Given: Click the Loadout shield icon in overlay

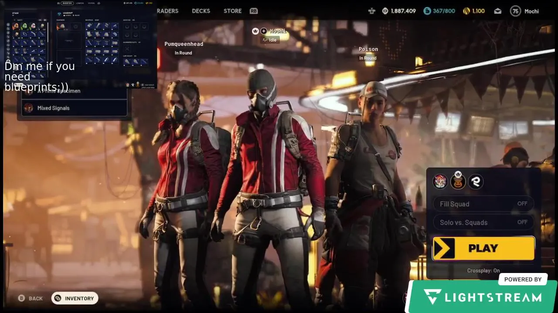Looking at the screenshot, I should coord(59,14).
